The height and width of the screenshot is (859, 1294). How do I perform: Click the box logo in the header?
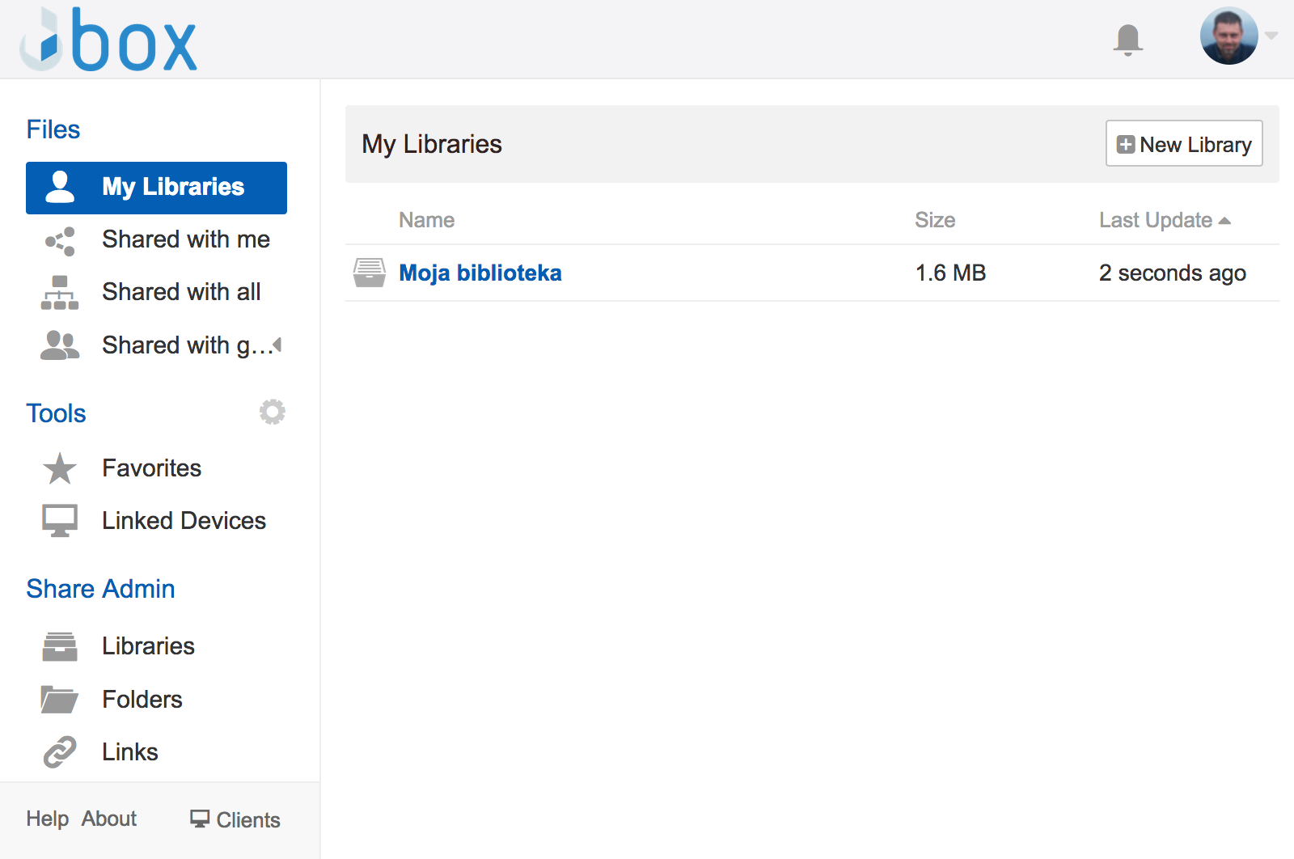[108, 39]
